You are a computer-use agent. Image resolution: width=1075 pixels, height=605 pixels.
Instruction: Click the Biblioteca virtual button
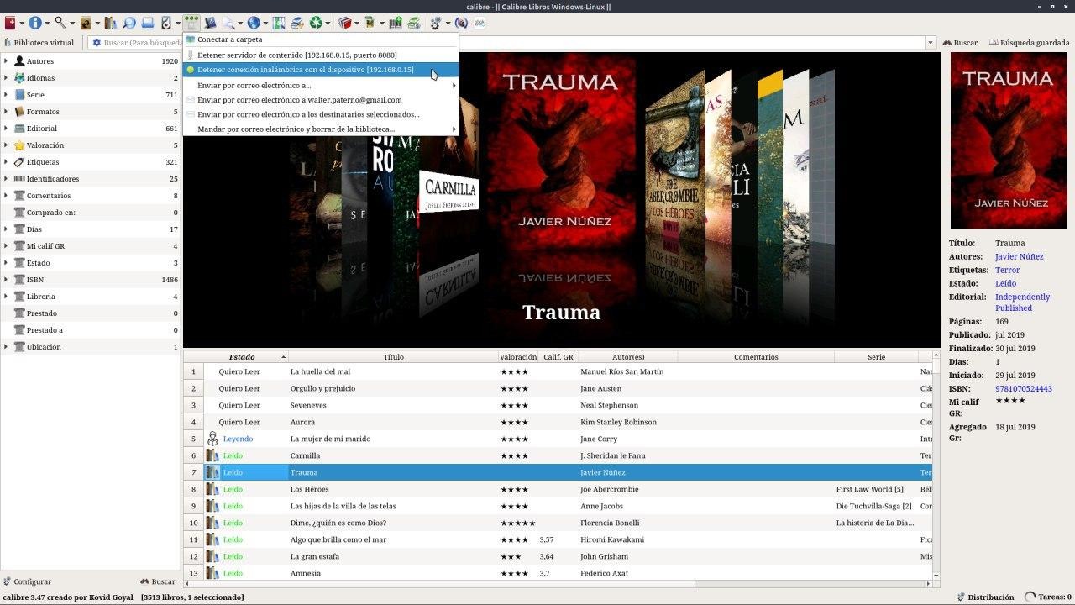pyautogui.click(x=39, y=43)
